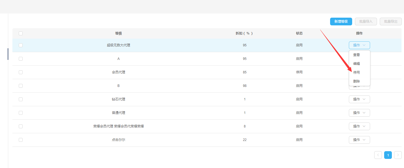Click the 新增等级 button
404x168 pixels.
341,22
